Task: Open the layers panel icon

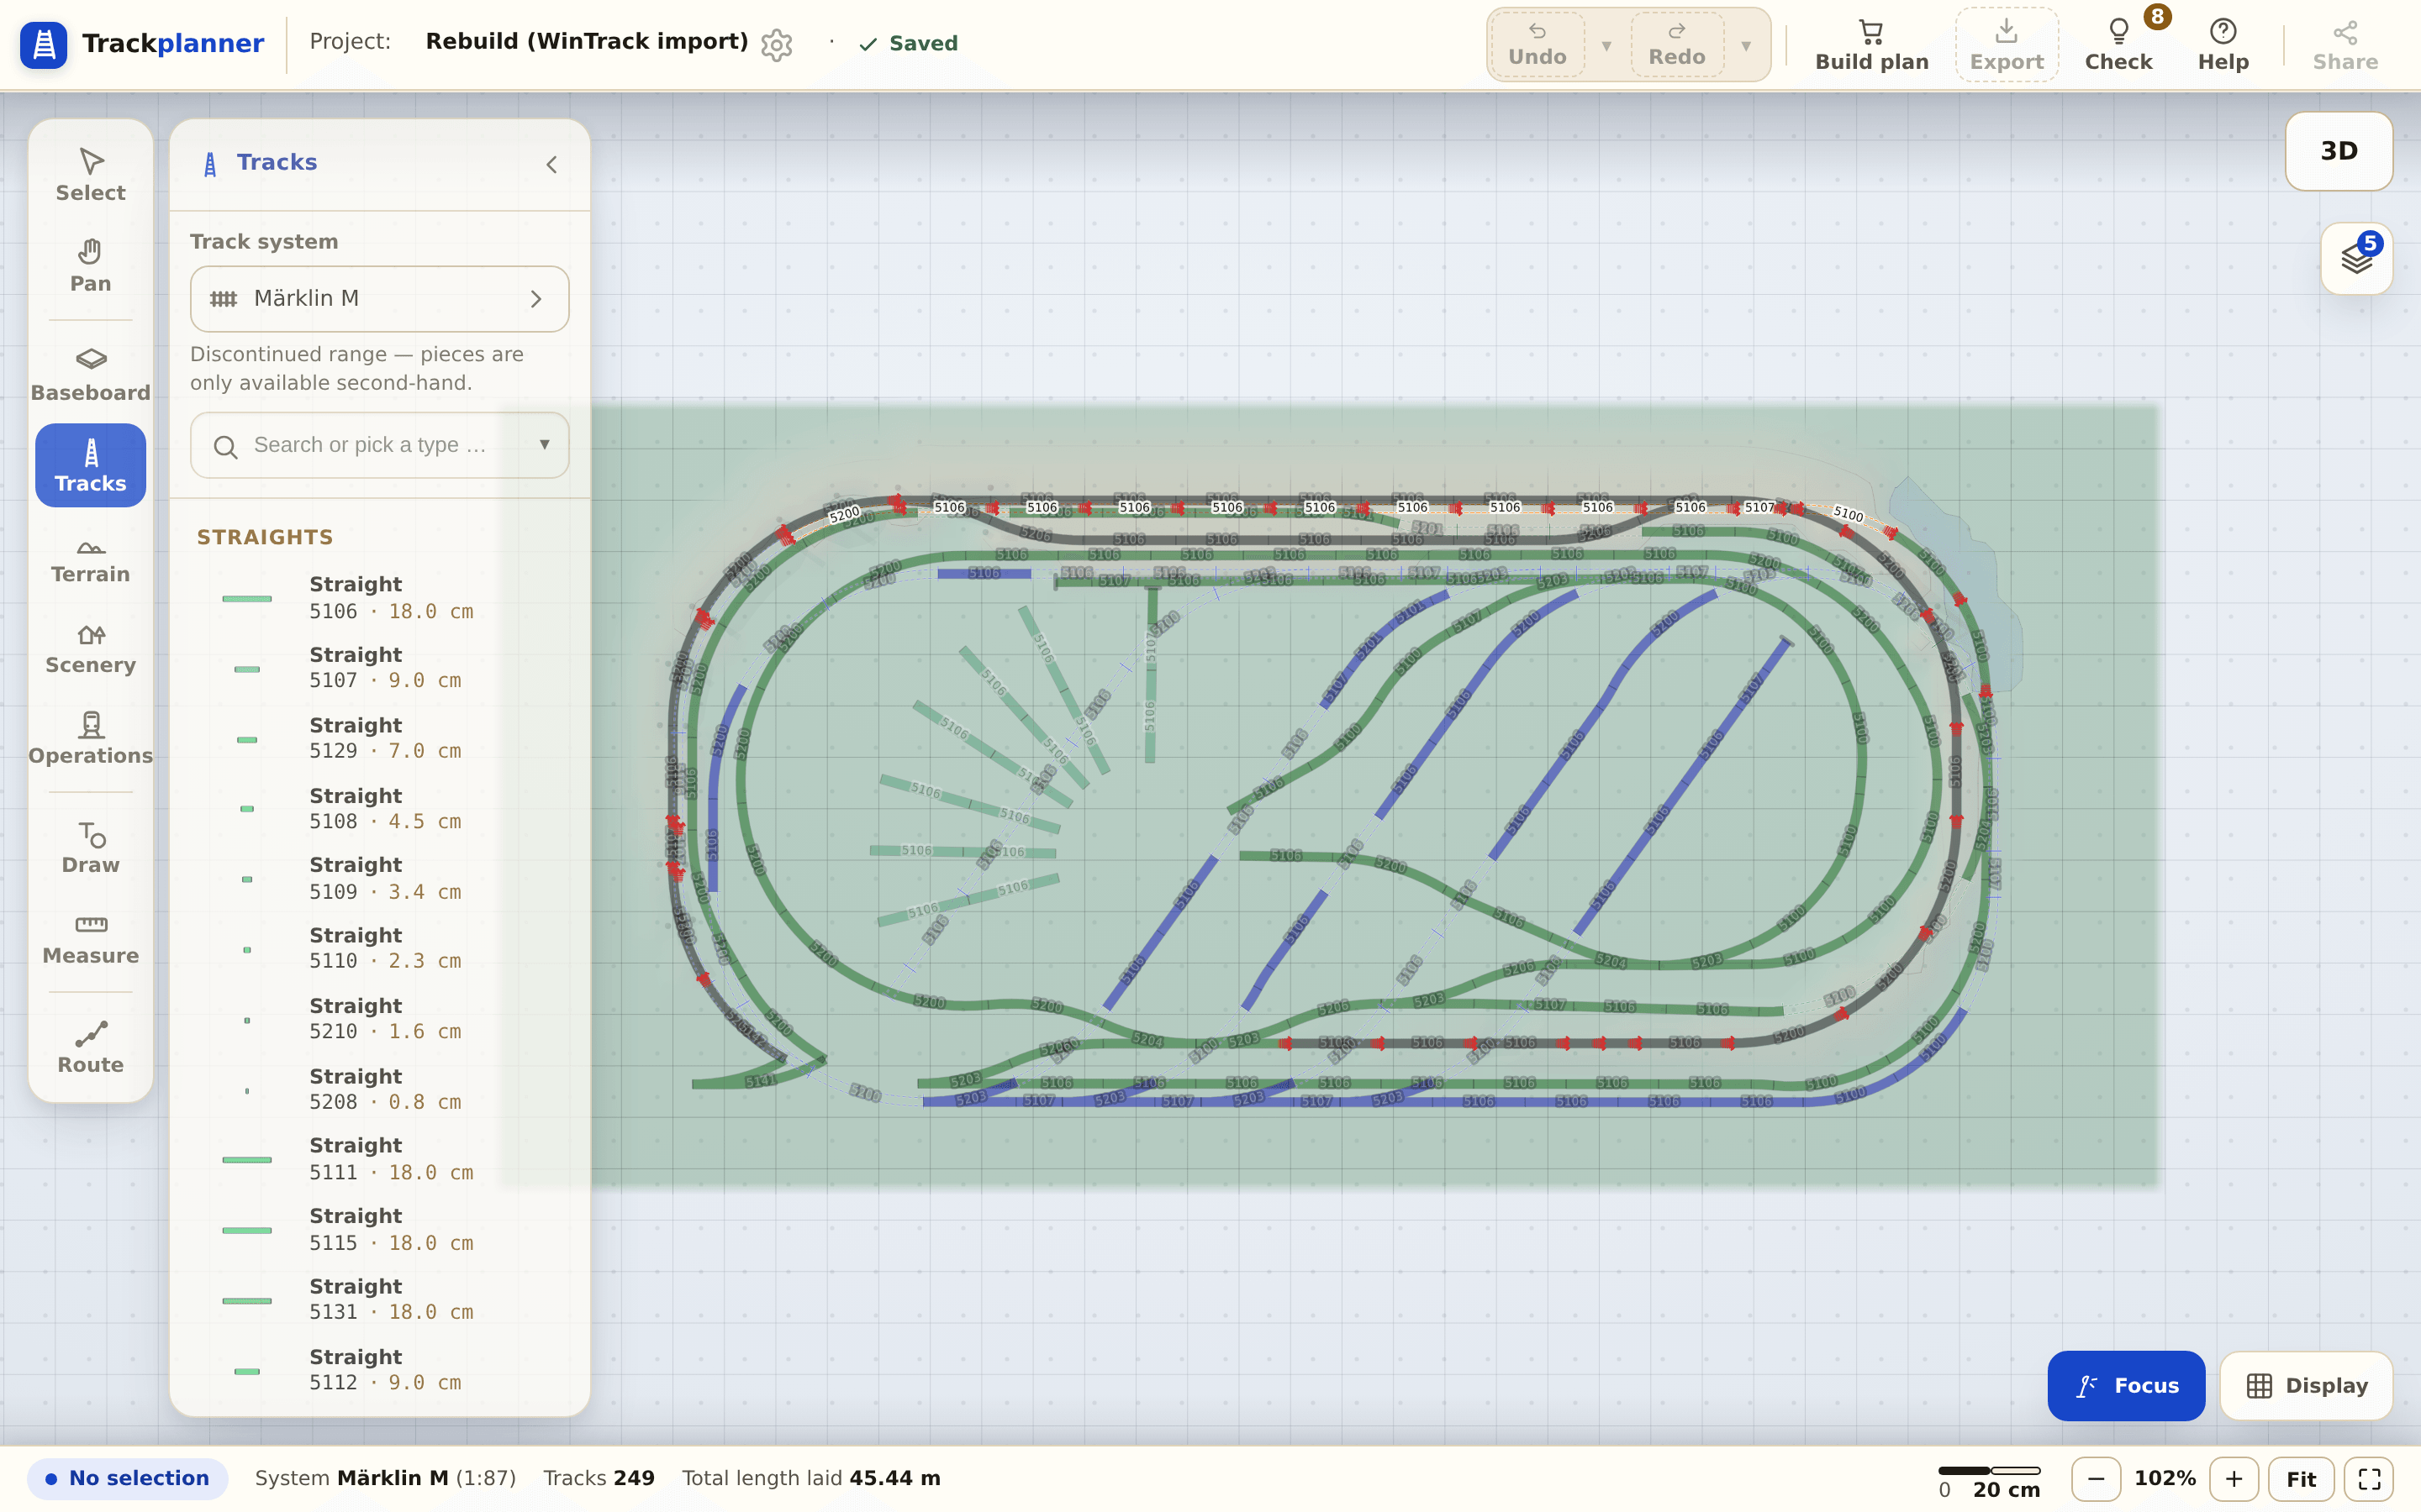Action: (2357, 259)
